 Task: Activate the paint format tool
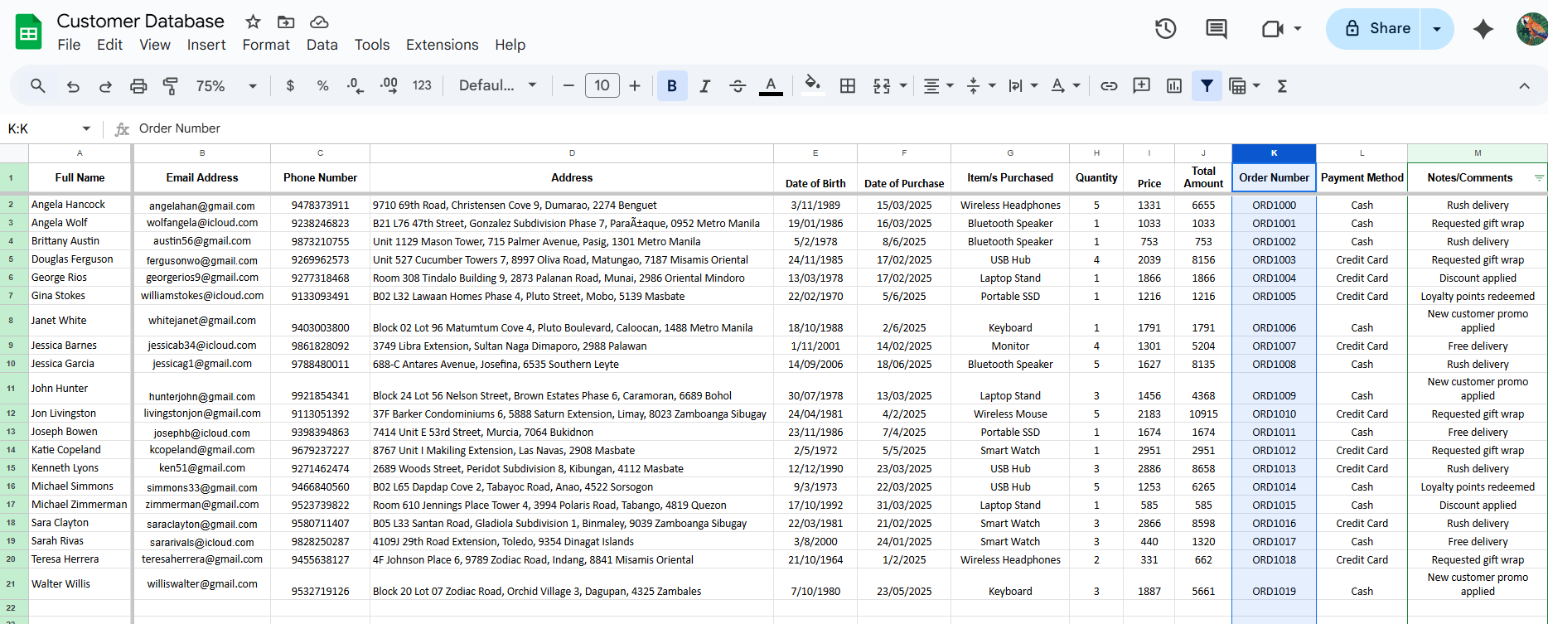pos(171,85)
